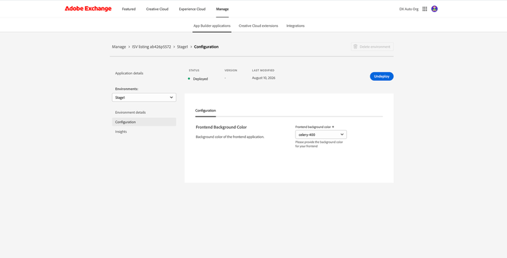Click the August 10, 2026 date
The width and height of the screenshot is (507, 258).
[x=264, y=78]
